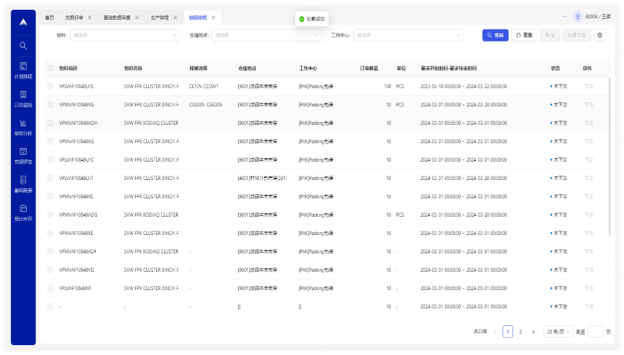The image size is (624, 355).
Task: Click the 状态 column header
Action: (555, 68)
